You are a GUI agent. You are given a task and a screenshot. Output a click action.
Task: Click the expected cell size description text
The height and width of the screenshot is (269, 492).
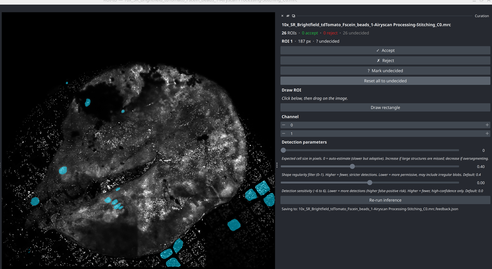pos(385,159)
